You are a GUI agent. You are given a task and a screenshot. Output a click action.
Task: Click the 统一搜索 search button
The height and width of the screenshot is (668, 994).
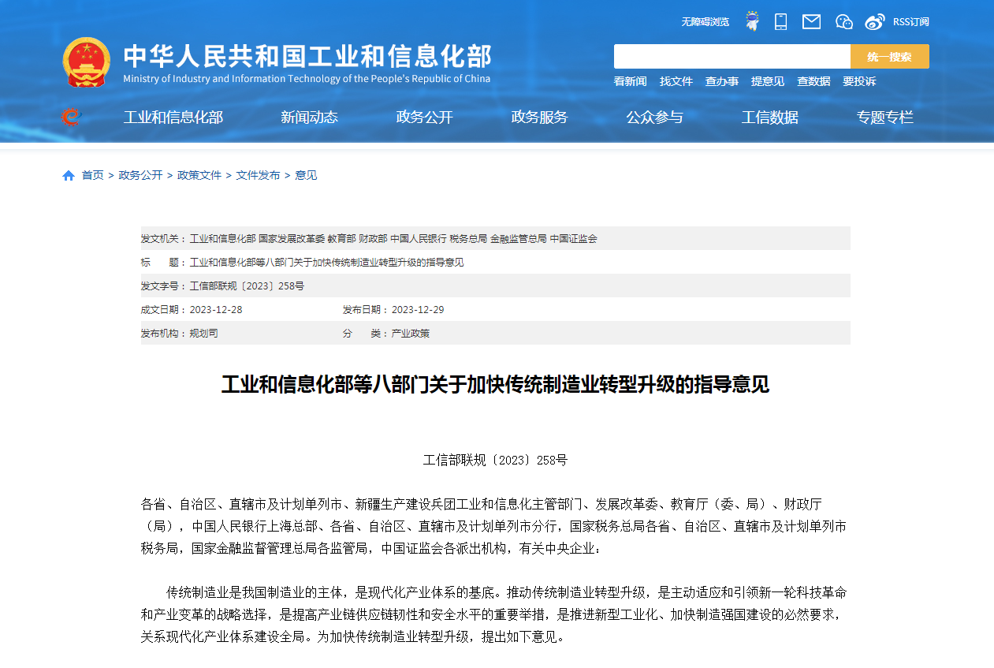(x=889, y=56)
